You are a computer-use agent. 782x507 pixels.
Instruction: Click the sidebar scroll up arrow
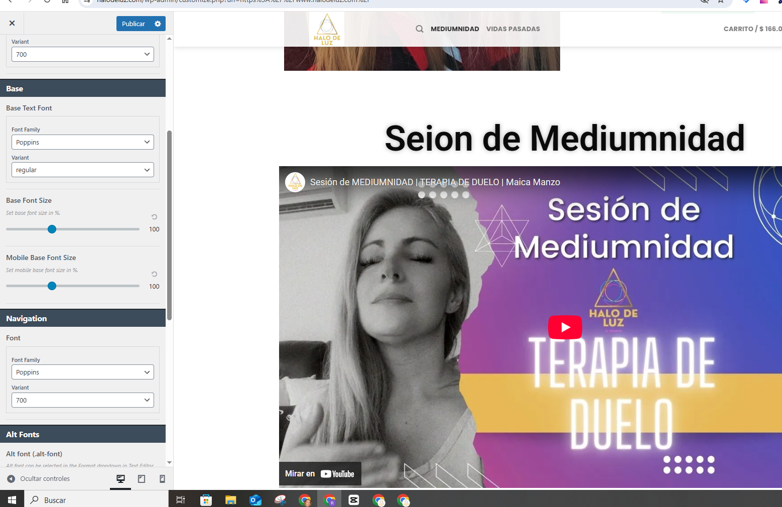point(169,39)
